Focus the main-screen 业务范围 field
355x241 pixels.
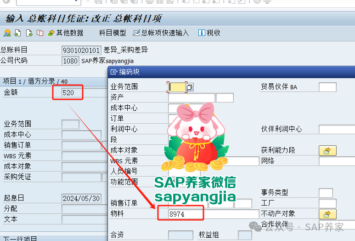click(70, 124)
